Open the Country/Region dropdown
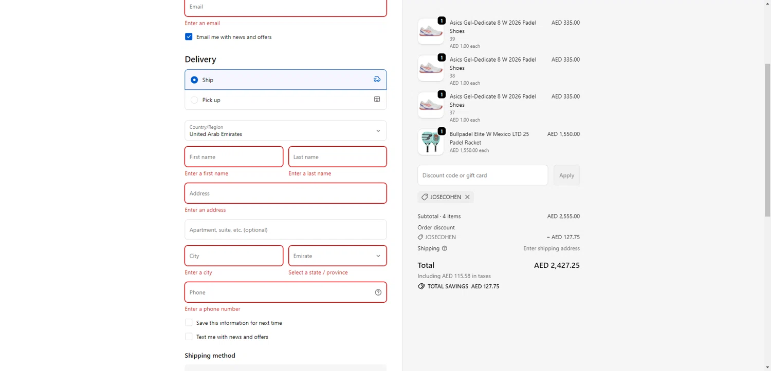Screen dimensions: 771x371 click(286, 131)
